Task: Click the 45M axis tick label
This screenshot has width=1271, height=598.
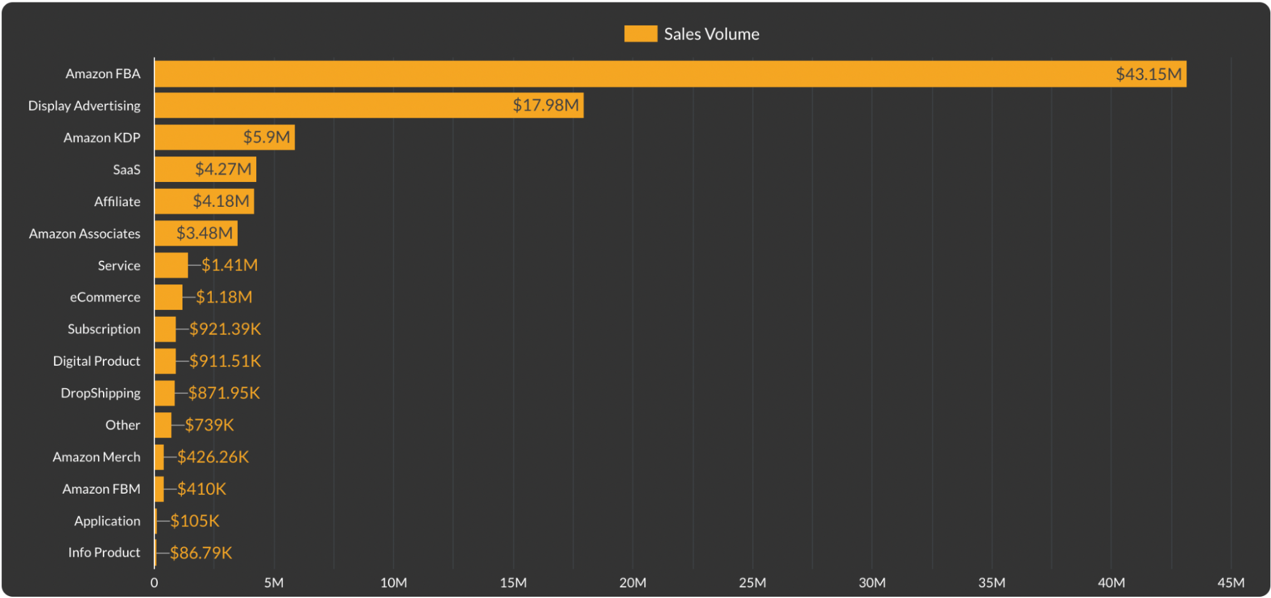Action: tap(1232, 582)
